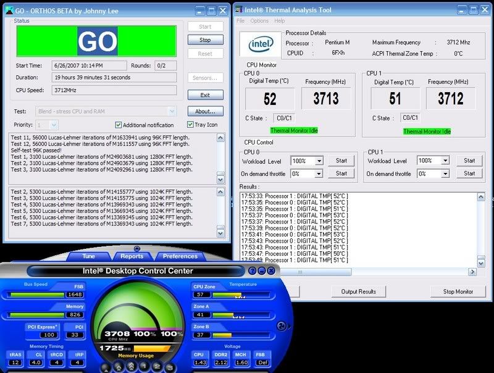The image size is (494, 373).
Task: Switch to the Reports tab
Action: [132, 256]
